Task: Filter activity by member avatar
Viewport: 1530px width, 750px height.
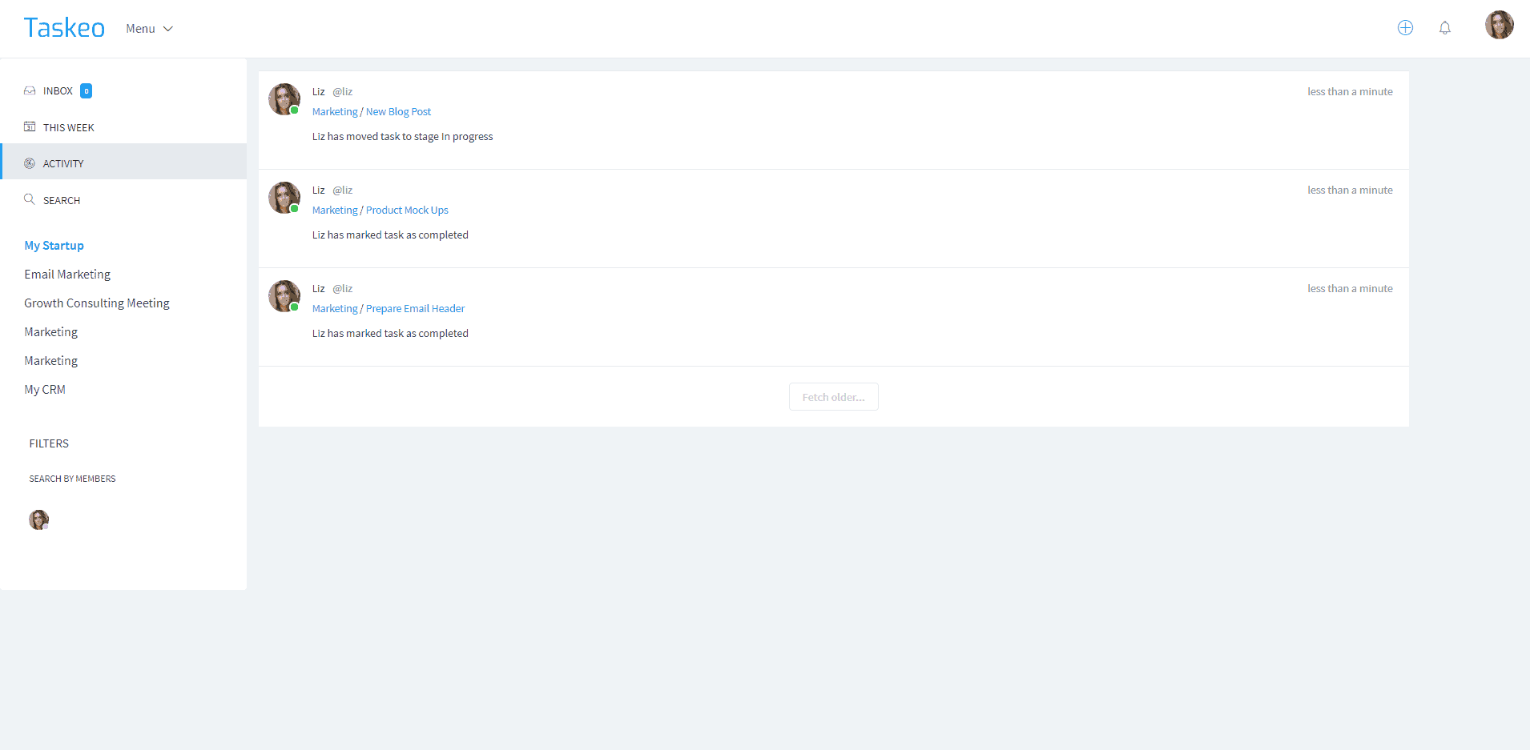Action: point(38,519)
